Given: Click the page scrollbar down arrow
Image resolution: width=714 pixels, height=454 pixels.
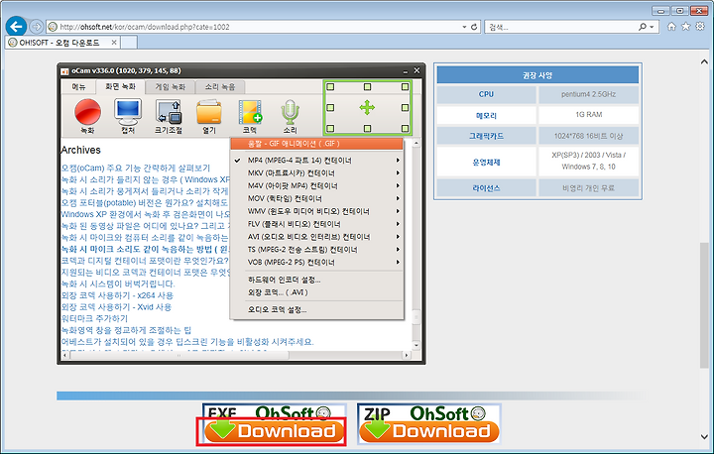Looking at the screenshot, I should [x=704, y=437].
